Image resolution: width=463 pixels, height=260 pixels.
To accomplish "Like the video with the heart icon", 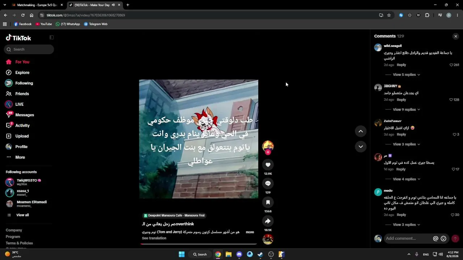I will [268, 165].
